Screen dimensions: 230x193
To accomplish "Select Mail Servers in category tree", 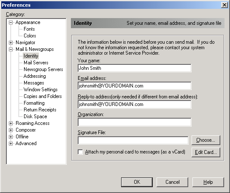I will pos(36,63).
